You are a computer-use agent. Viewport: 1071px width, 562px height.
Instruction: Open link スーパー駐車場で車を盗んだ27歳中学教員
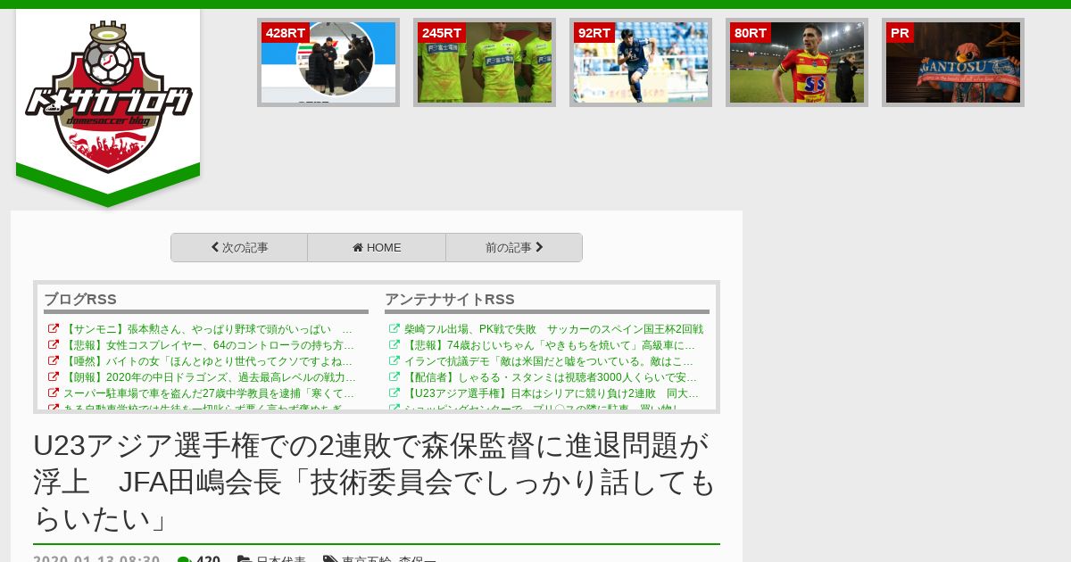209,393
